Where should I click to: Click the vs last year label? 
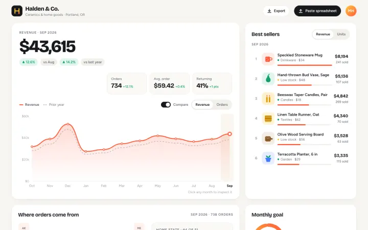click(x=93, y=62)
